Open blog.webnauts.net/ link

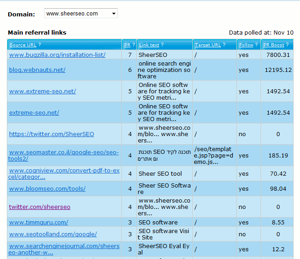[x=37, y=70]
